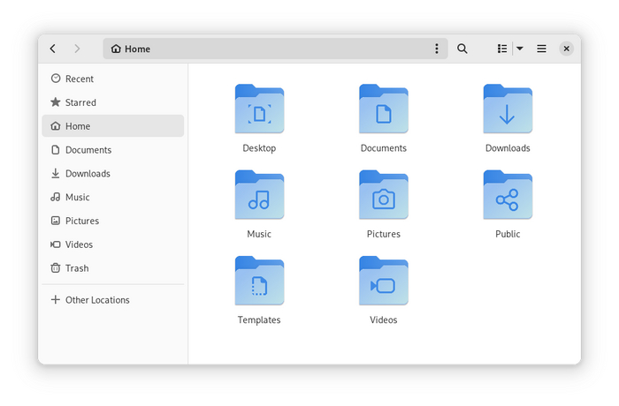
Task: Select the Desktop folder icon
Action: pos(259,110)
